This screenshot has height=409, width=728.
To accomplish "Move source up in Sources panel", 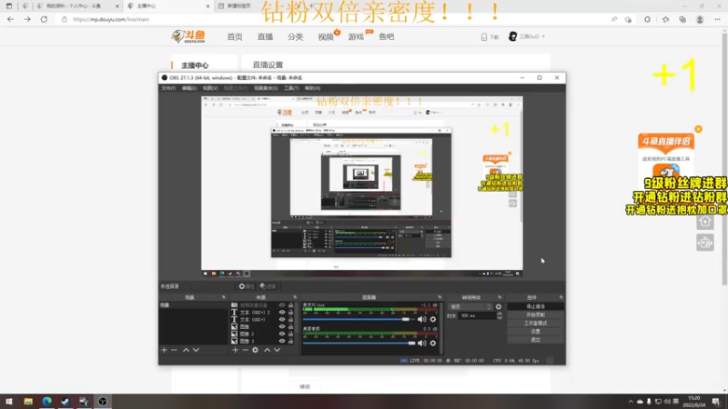I will click(x=267, y=350).
